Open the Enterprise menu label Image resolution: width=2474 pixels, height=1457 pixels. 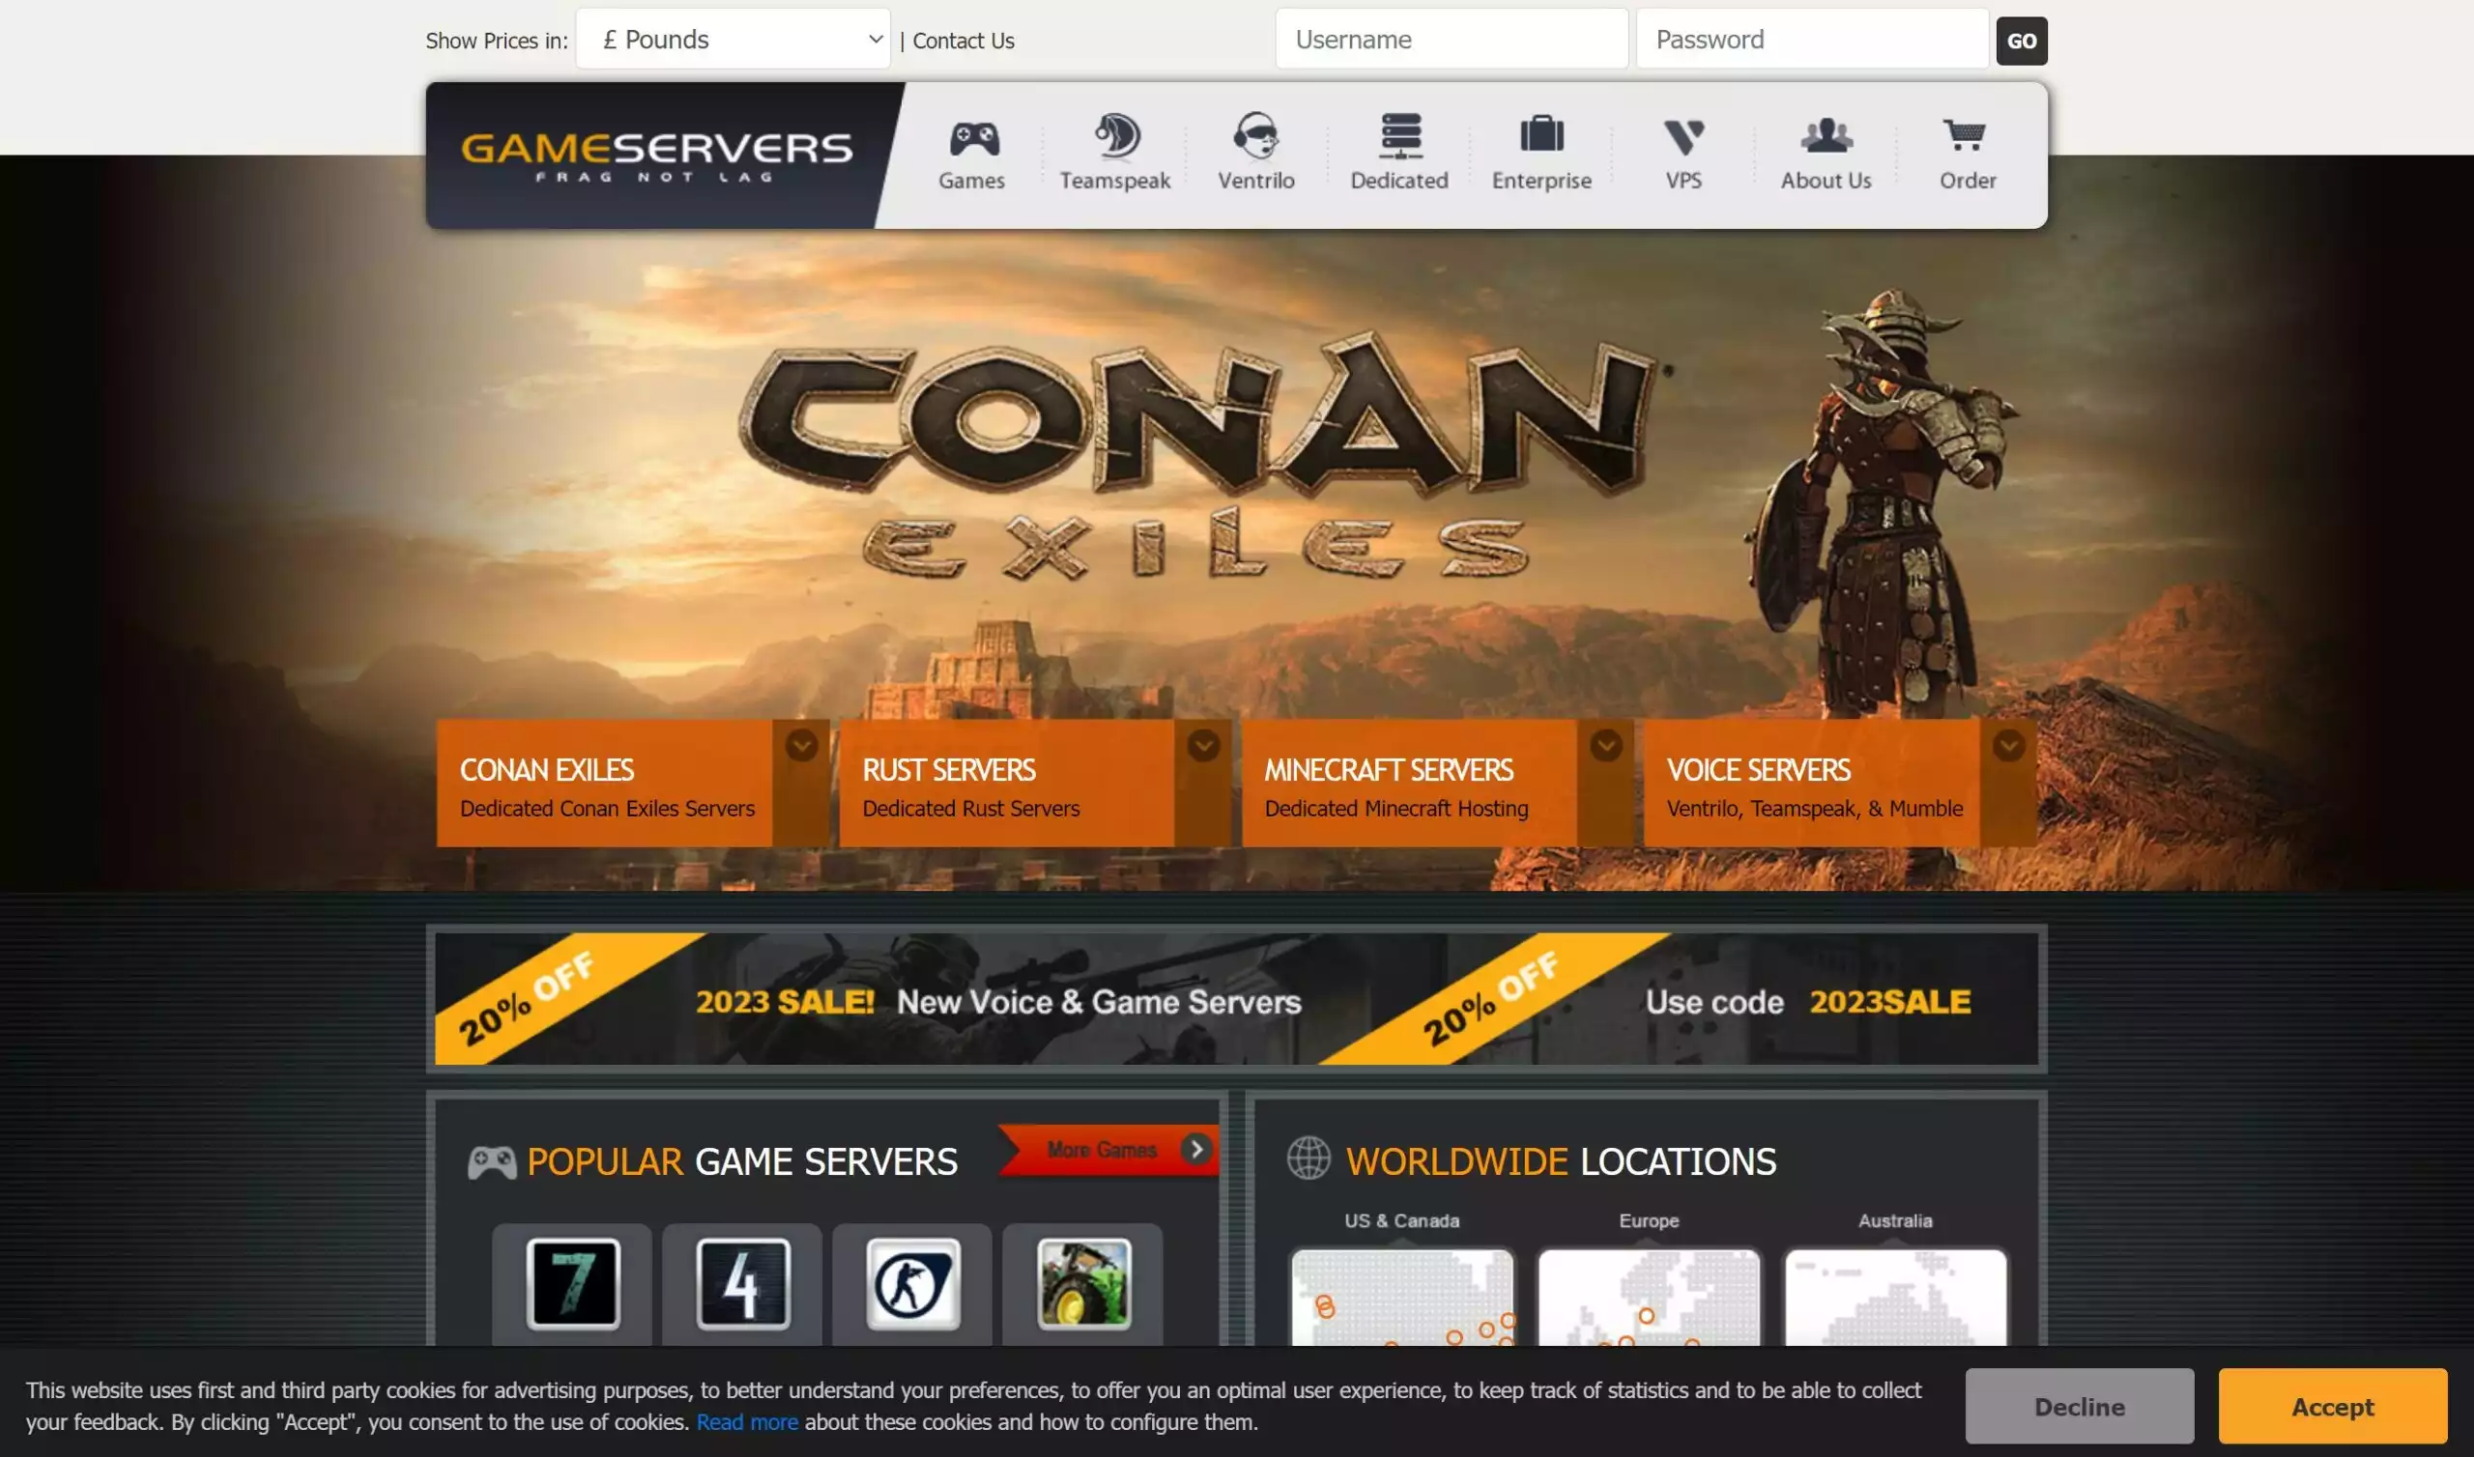1541,181
